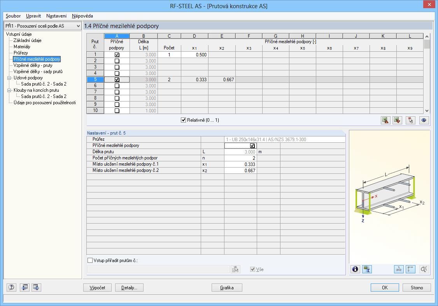Enable the Vstup přiřadit prutům č. checkbox
Screen dimensions: 438x306
[90, 260]
